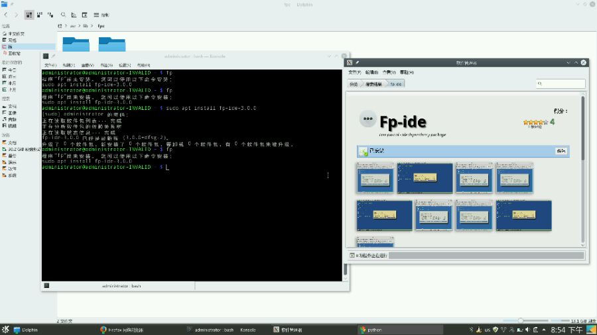
Task: Click Fp-ide package icon with dots
Action: coord(367,119)
